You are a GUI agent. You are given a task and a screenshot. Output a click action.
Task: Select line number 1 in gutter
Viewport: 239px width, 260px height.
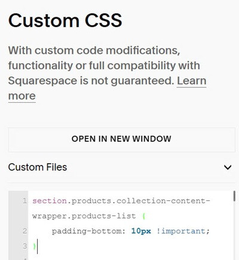click(24, 201)
